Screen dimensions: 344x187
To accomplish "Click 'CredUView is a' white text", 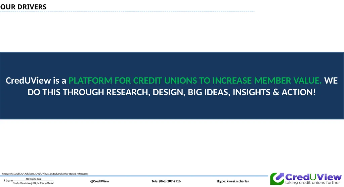I will 36,81.
